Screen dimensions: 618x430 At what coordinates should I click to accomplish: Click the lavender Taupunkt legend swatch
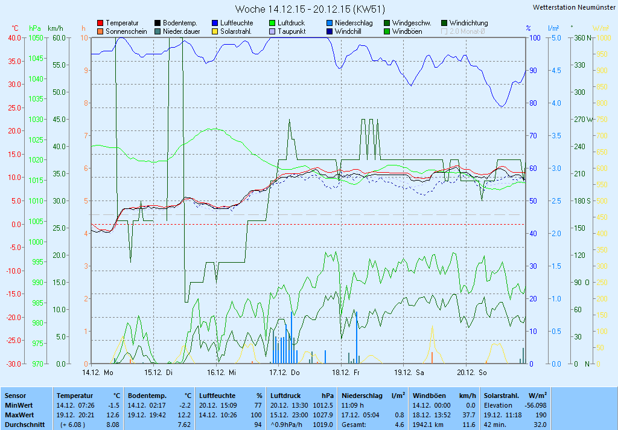point(272,31)
